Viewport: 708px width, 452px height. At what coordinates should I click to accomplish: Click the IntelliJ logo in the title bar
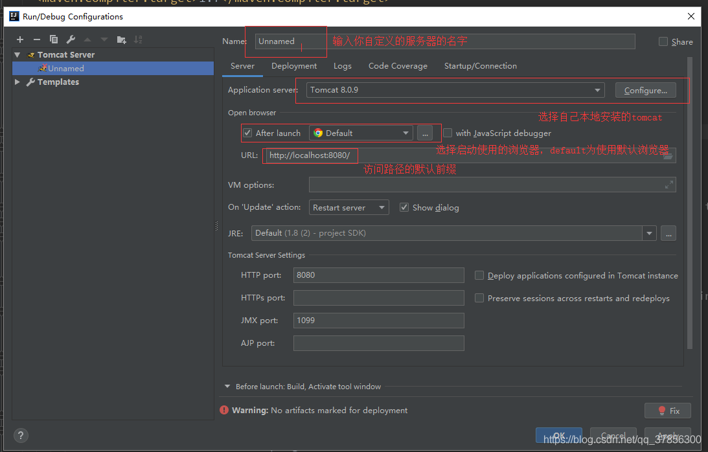coord(14,16)
